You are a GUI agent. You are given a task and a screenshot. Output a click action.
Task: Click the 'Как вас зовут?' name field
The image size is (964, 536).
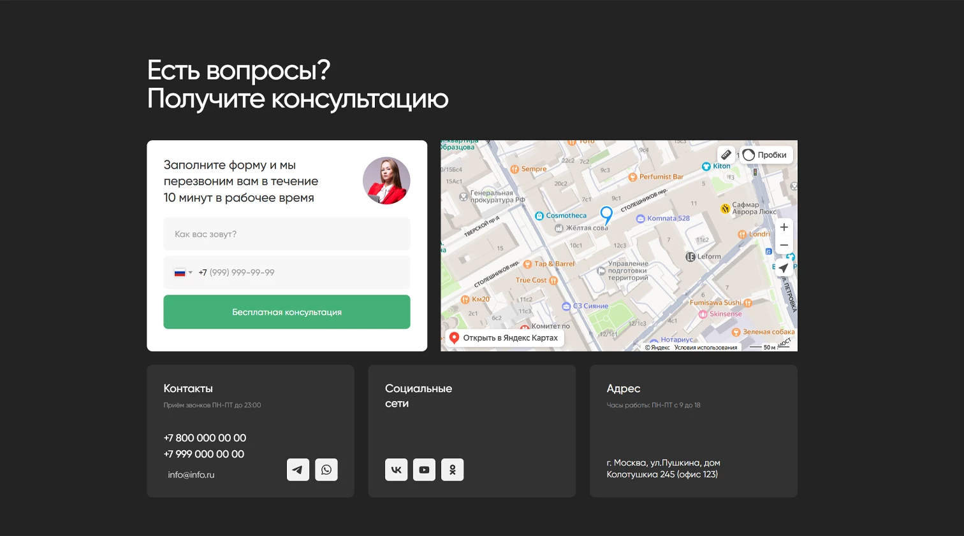click(x=287, y=234)
